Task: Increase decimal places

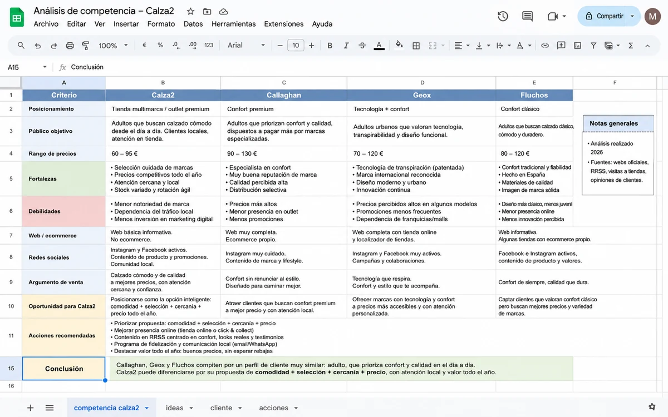Action: (x=193, y=46)
